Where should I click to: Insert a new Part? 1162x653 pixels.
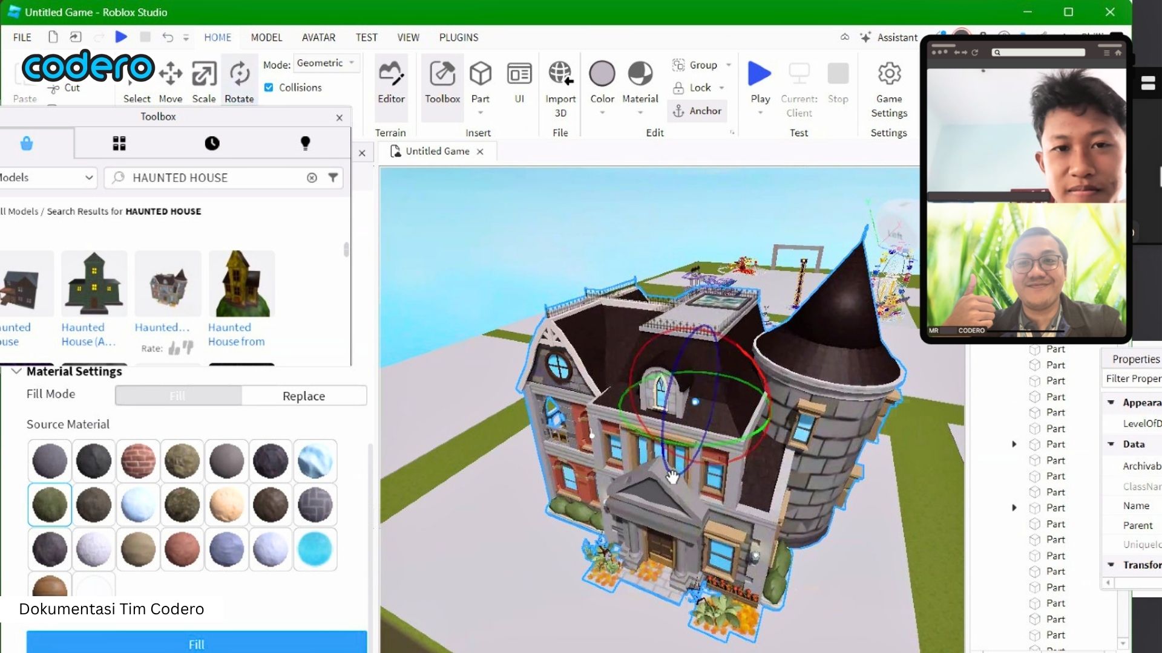[481, 82]
